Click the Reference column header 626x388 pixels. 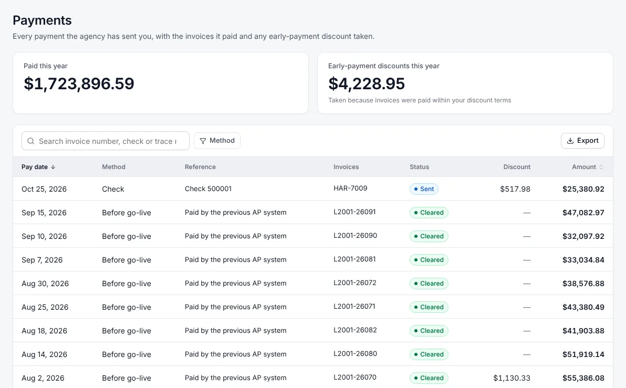click(201, 167)
